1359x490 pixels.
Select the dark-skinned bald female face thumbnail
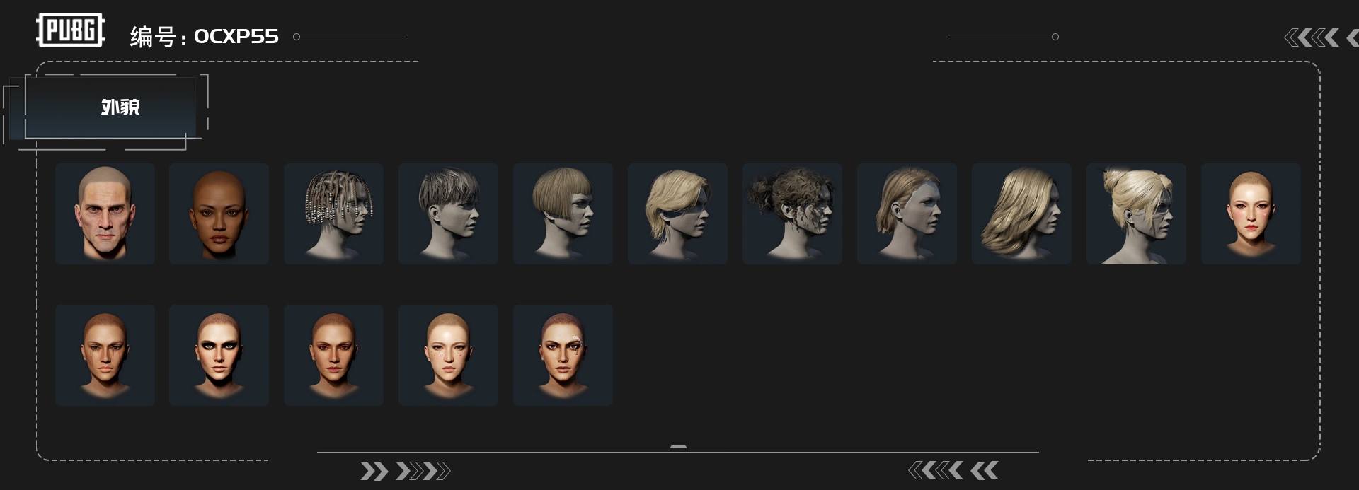pyautogui.click(x=219, y=214)
